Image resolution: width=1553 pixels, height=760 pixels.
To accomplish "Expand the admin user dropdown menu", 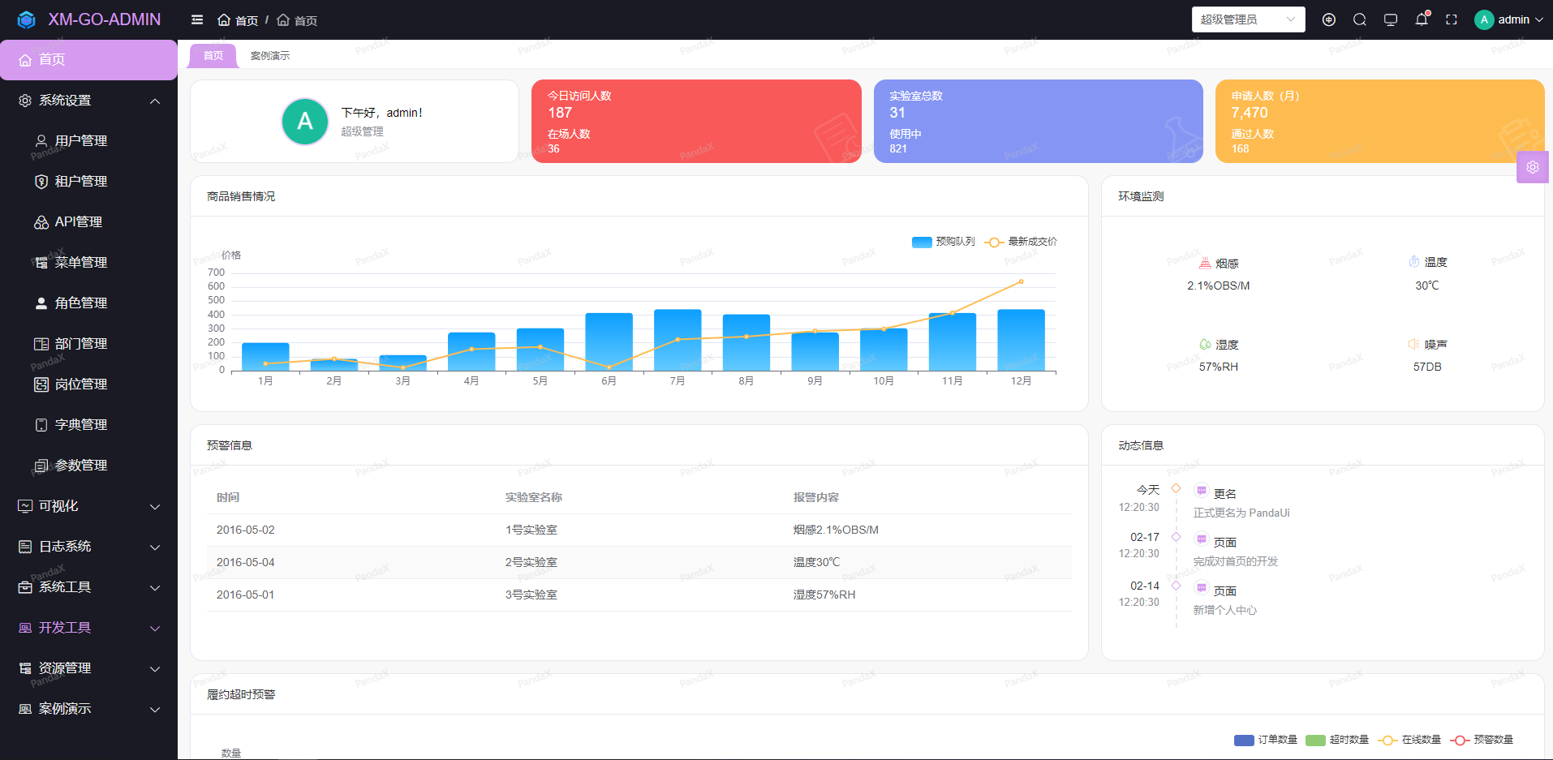I will (1509, 19).
